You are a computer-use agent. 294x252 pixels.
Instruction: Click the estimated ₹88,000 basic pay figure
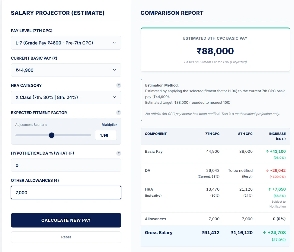tap(215, 51)
